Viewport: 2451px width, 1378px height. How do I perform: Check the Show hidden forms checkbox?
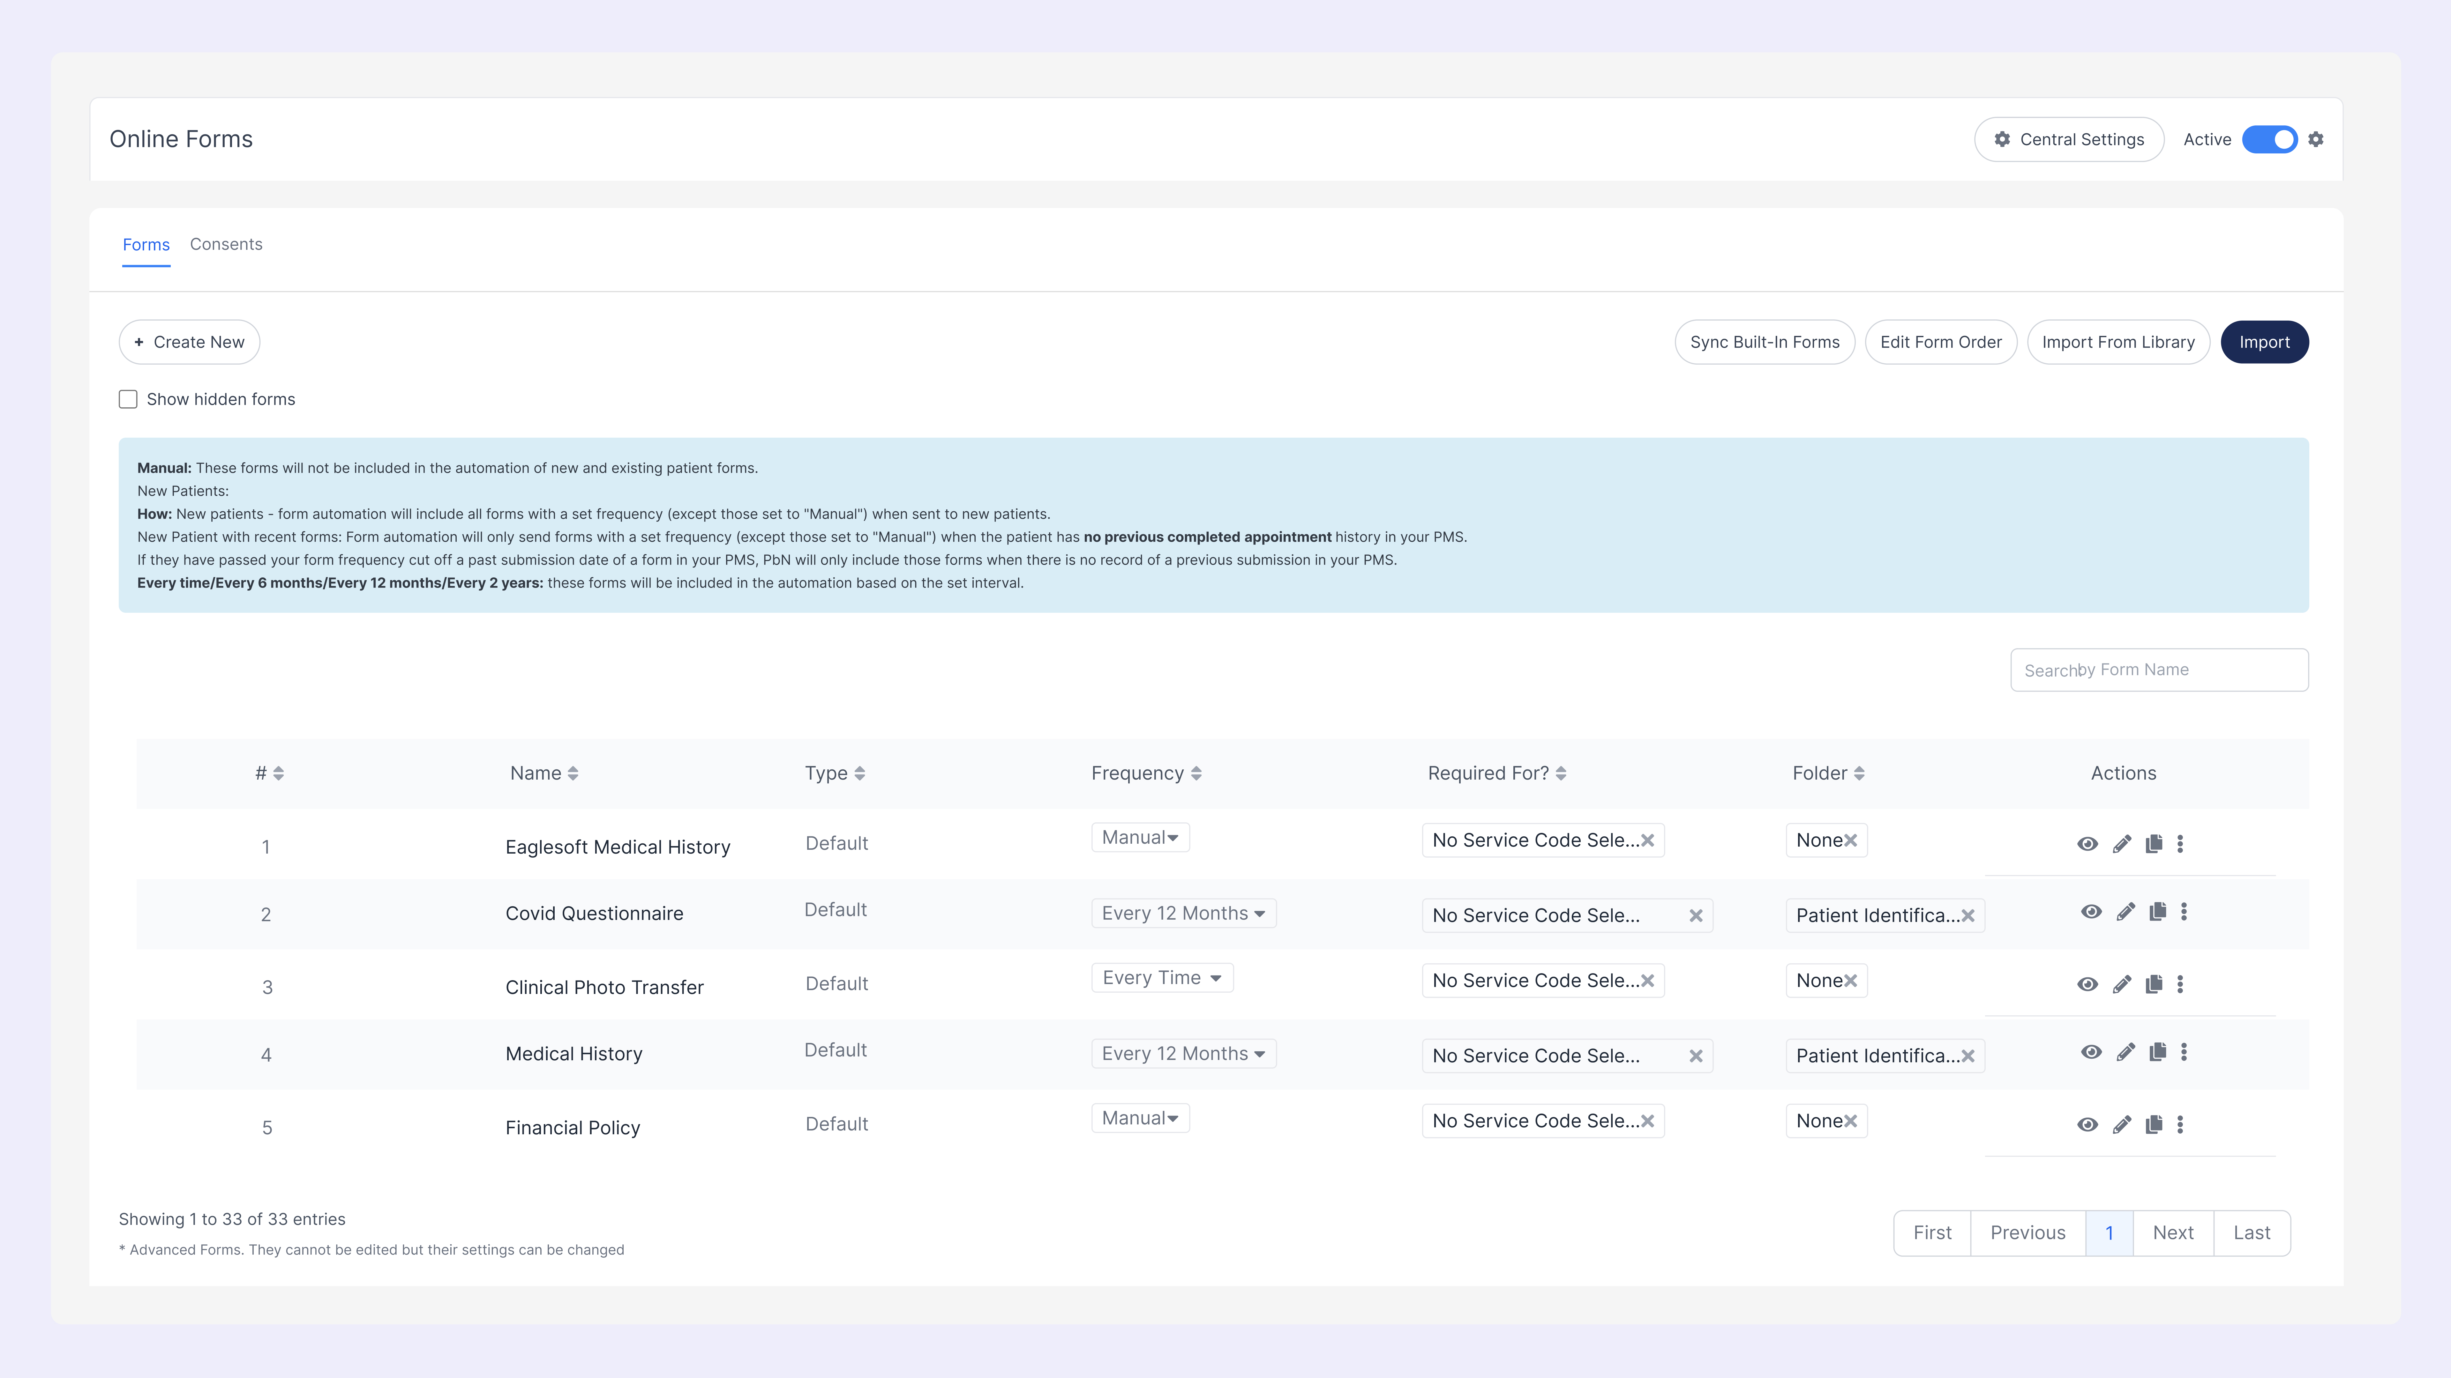click(128, 399)
